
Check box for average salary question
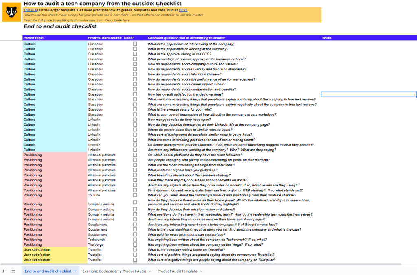(x=135, y=109)
